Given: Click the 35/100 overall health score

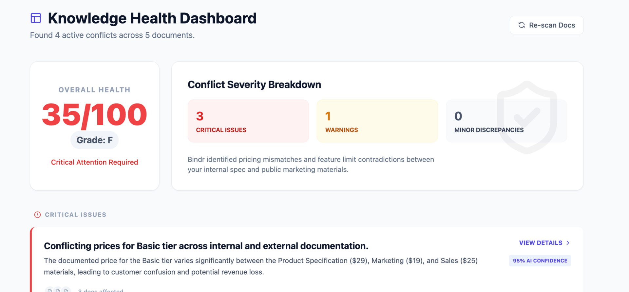Looking at the screenshot, I should click(x=94, y=115).
